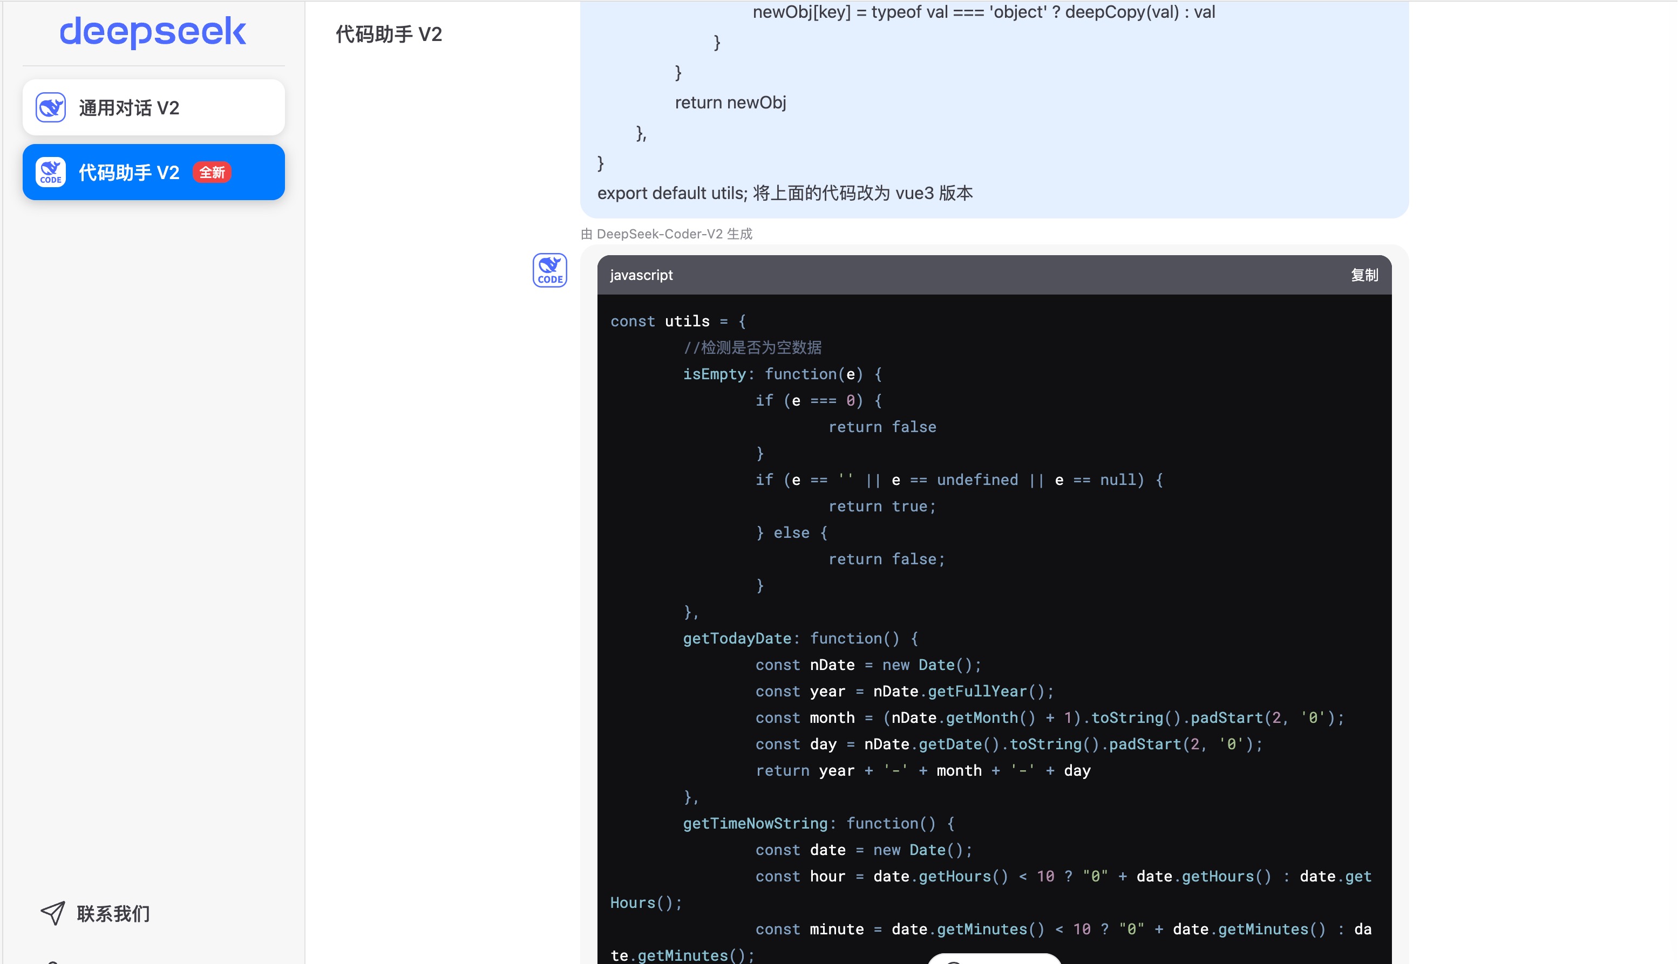Click the deepseek logo

152,32
